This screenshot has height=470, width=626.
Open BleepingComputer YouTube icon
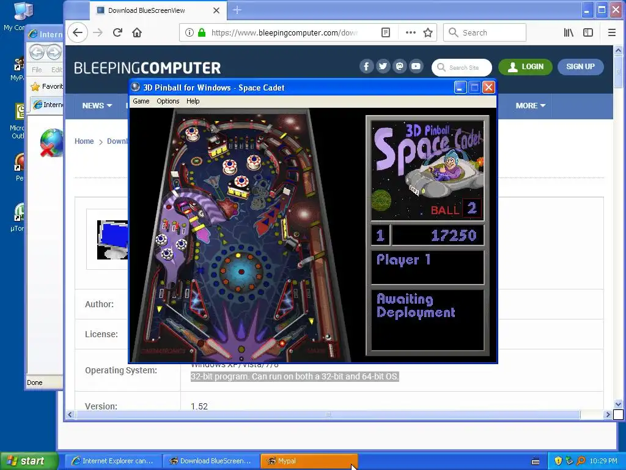click(416, 66)
